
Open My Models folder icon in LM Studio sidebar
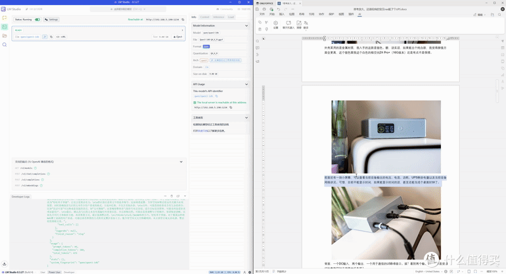click(4, 36)
